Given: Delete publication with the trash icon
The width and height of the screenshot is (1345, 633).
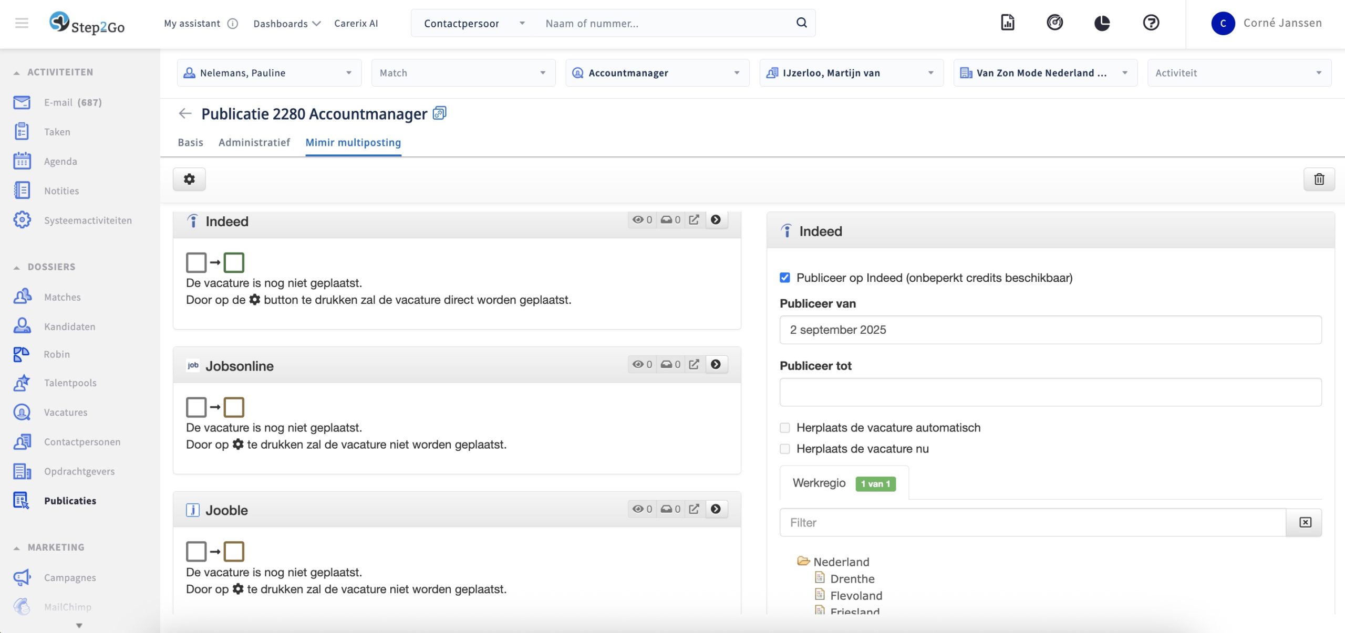Looking at the screenshot, I should (x=1319, y=180).
